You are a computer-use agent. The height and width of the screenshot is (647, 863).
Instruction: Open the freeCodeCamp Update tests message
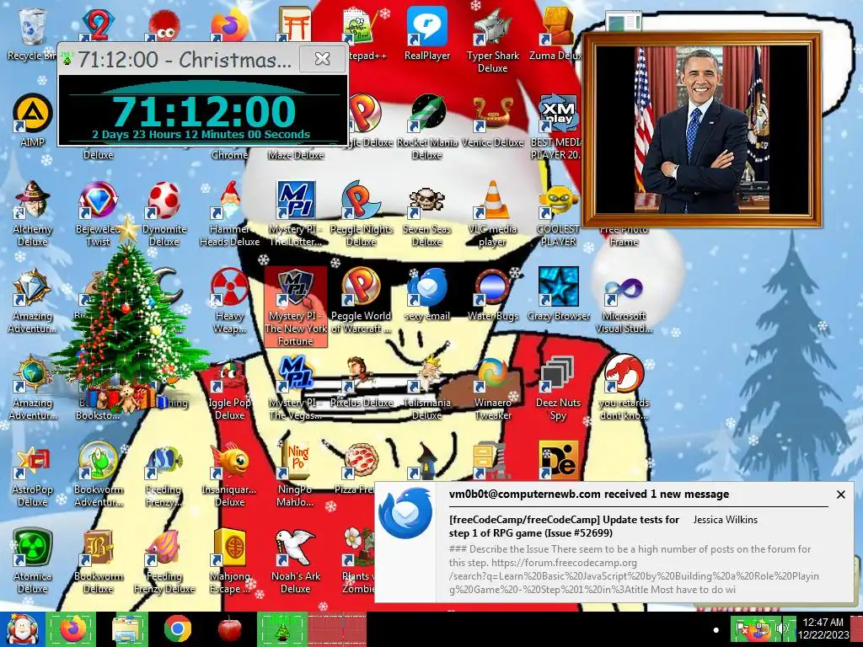point(564,526)
